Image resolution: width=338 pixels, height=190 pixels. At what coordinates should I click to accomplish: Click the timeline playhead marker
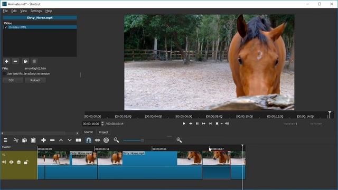point(242,146)
